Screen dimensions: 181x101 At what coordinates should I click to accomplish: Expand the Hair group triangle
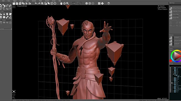tap(173, 80)
